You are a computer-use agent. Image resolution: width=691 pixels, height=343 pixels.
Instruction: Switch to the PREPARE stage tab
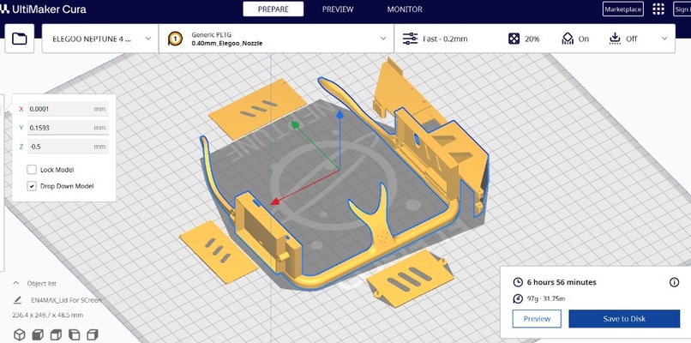273,9
